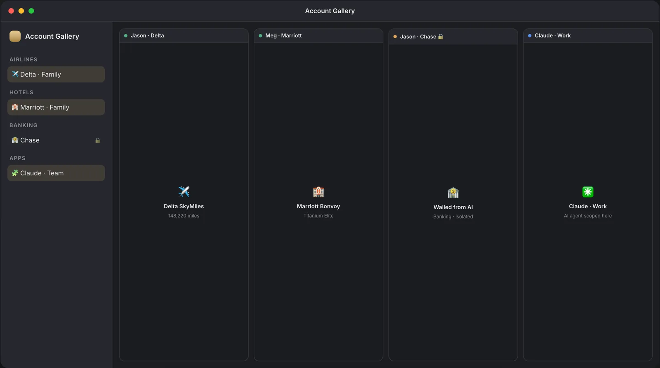Click the hotel icon beside Marriott · Family

tap(15, 107)
